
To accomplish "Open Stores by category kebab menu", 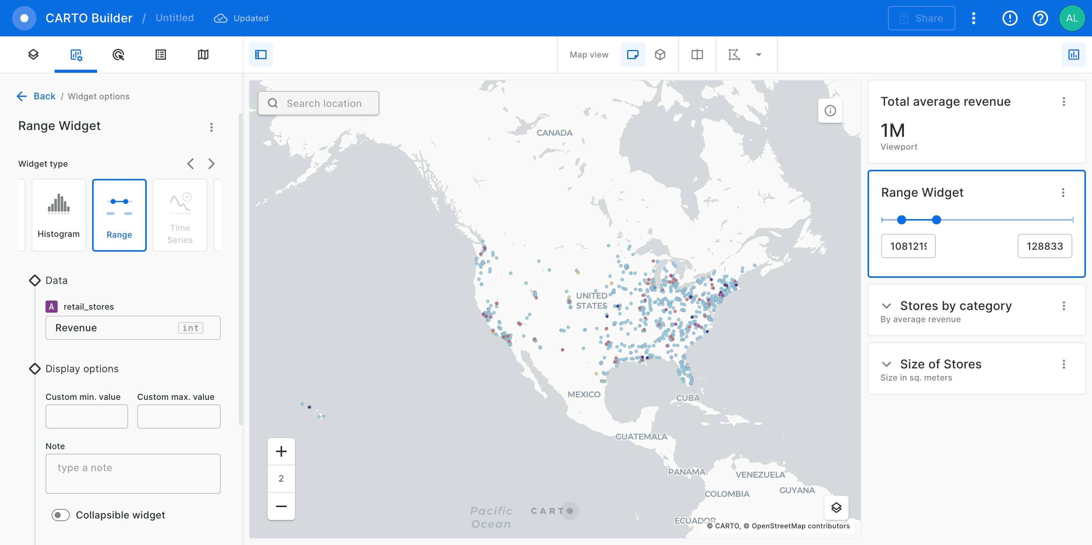I will (1064, 305).
